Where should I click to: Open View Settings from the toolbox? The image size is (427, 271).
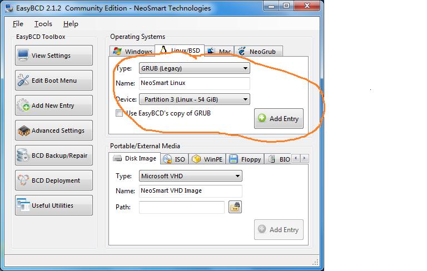(54, 56)
